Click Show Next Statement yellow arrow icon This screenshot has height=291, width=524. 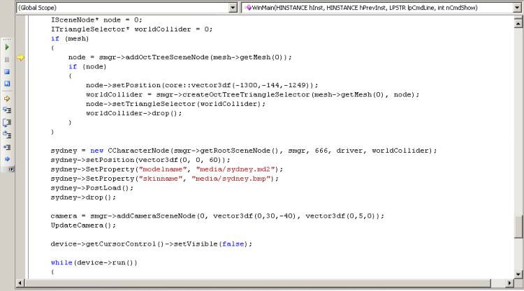click(7, 99)
